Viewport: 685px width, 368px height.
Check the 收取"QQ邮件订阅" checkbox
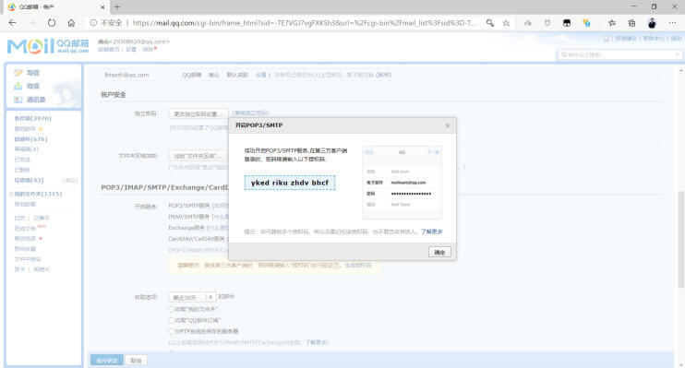click(172, 320)
